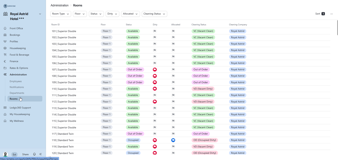The height and width of the screenshot is (160, 338).
Task: Collapse the sidebar with double chevron
Action: 41,154
